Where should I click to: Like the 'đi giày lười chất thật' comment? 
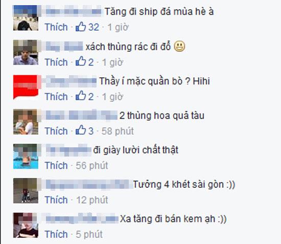pos(56,165)
